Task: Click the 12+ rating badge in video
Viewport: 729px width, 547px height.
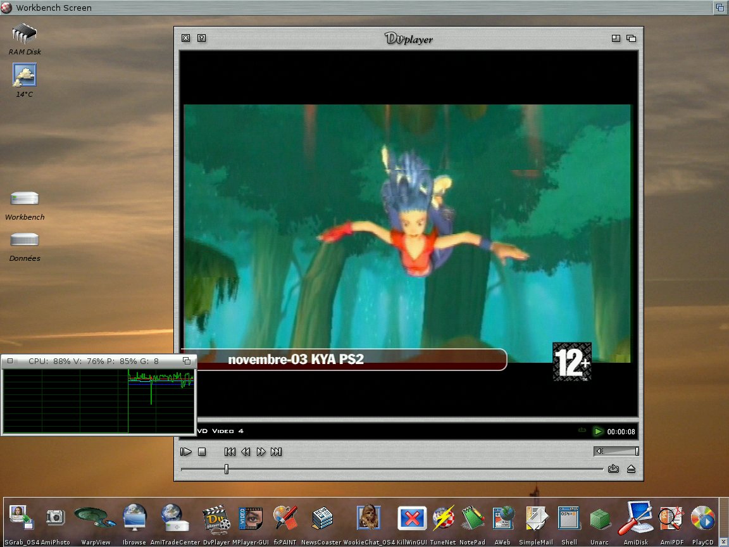Action: coord(572,362)
